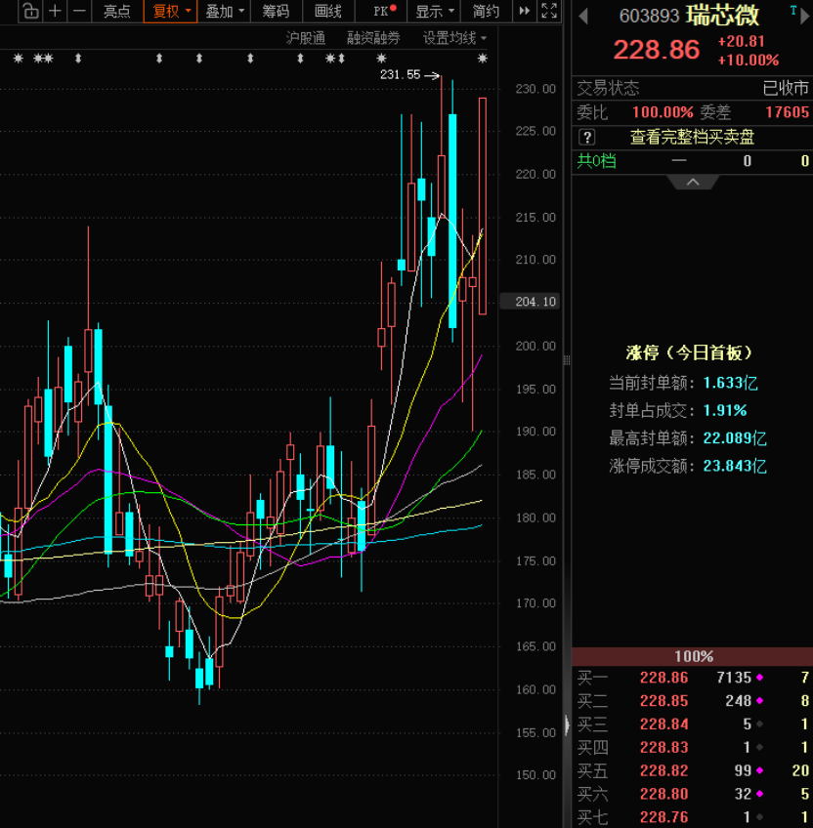The image size is (813, 828).
Task: Go to previous stock with left arrow
Action: tap(583, 16)
